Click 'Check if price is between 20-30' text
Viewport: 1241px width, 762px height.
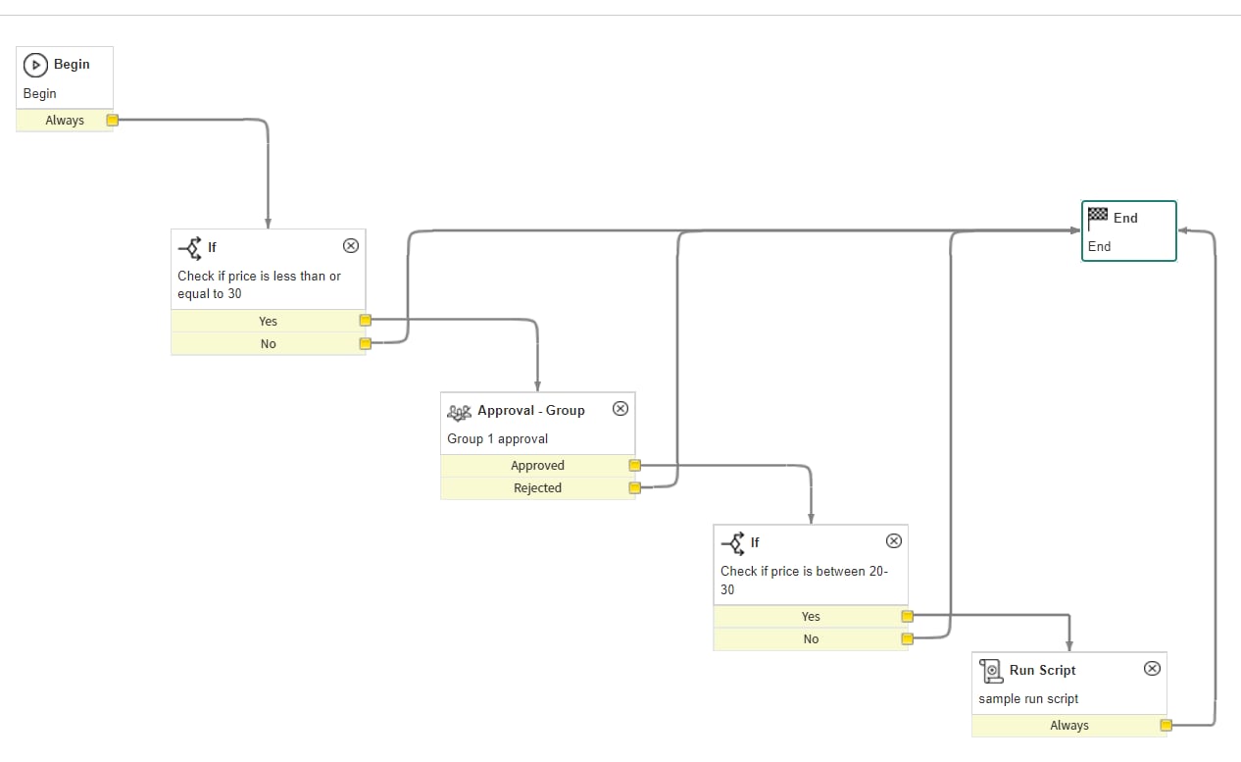coord(805,581)
